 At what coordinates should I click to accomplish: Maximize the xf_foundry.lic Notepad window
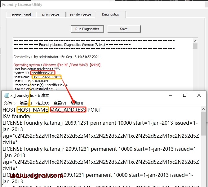[185, 96]
